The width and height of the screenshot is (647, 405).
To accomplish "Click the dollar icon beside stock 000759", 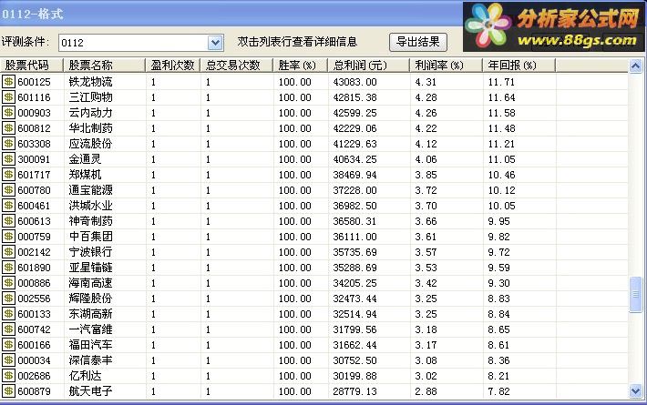I will pyautogui.click(x=8, y=237).
